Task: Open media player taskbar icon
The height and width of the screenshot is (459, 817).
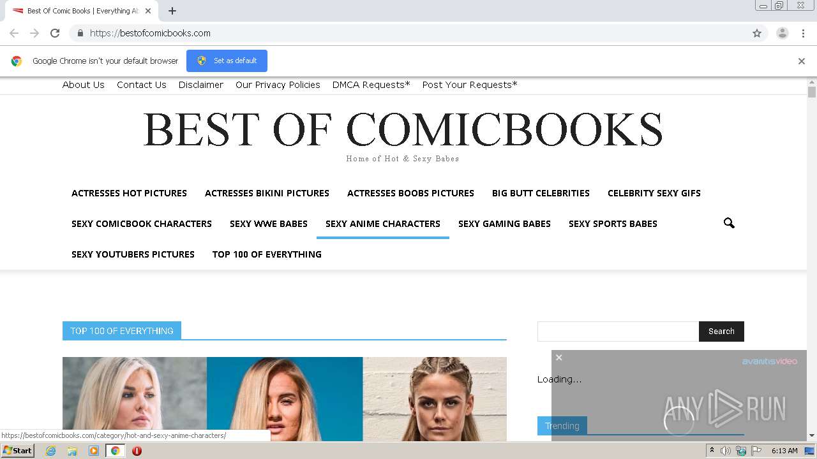Action: click(94, 451)
